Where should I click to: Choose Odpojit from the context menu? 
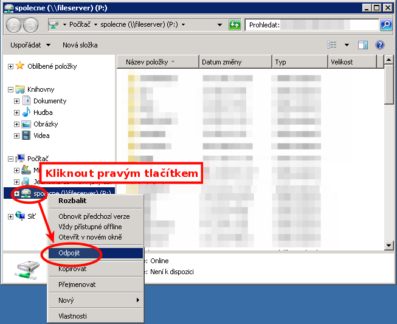coord(69,252)
